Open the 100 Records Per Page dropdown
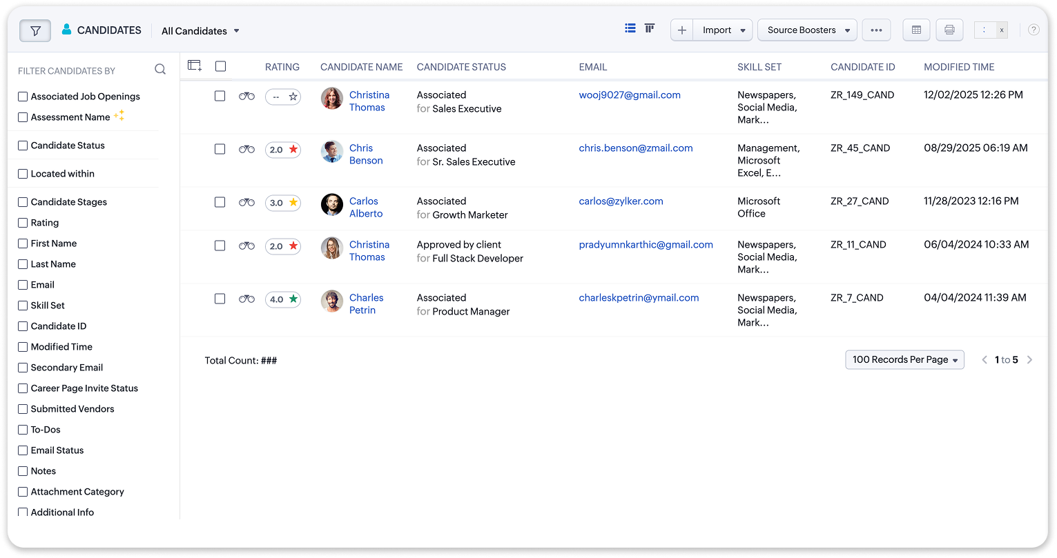The image size is (1057, 558). pyautogui.click(x=904, y=360)
